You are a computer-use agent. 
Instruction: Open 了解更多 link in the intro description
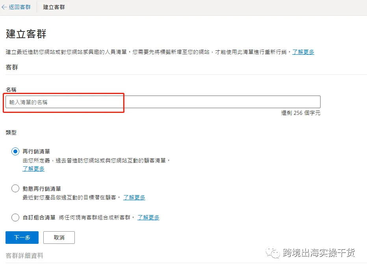click(303, 52)
